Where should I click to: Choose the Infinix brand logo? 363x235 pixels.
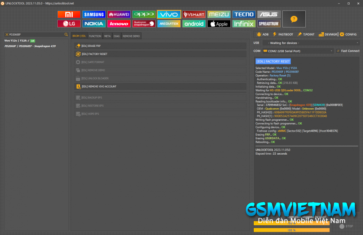244,24
